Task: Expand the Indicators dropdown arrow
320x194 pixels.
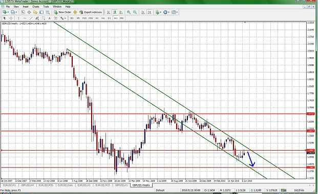Action: (x=161, y=12)
